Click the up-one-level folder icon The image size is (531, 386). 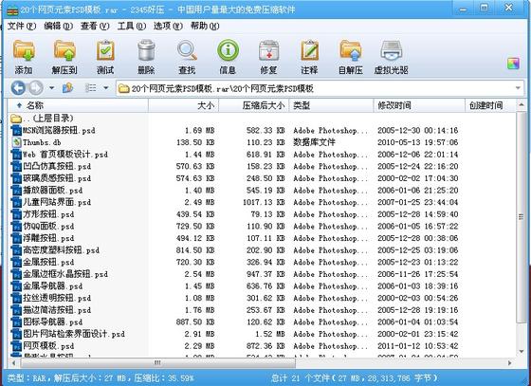point(67,88)
